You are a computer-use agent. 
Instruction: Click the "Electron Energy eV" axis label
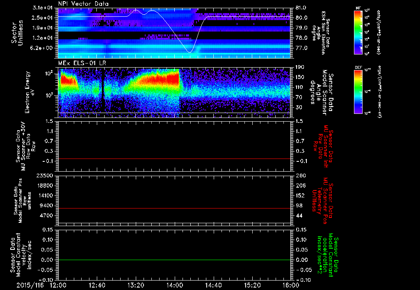point(29,92)
